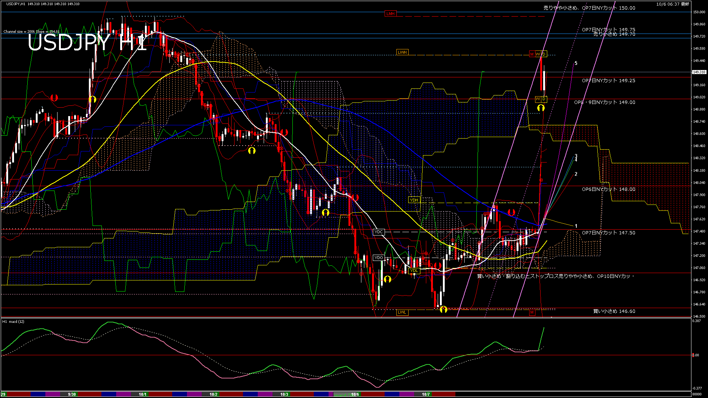The height and width of the screenshot is (398, 708).
Task: Click the wave number 5 label
Action: pos(576,63)
